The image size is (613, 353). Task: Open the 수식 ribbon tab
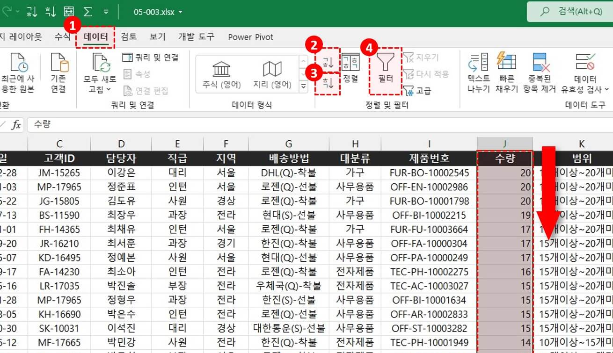click(62, 37)
